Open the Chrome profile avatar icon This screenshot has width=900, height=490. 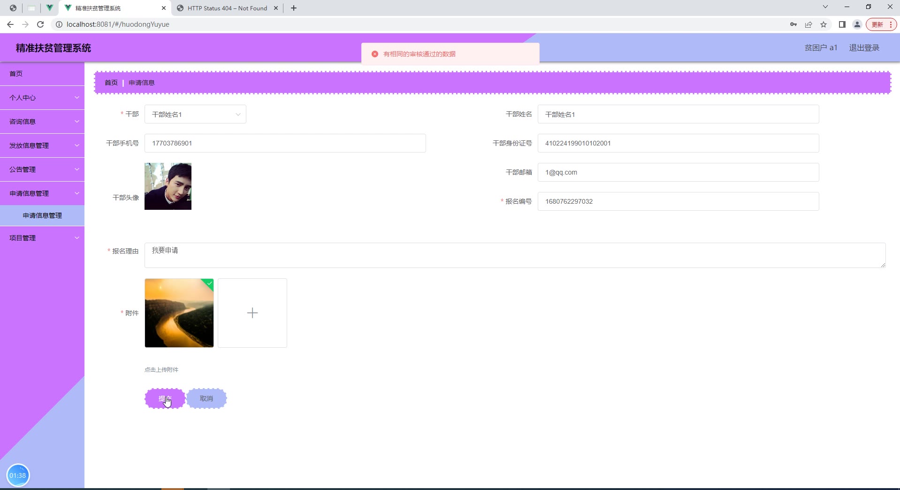857,24
